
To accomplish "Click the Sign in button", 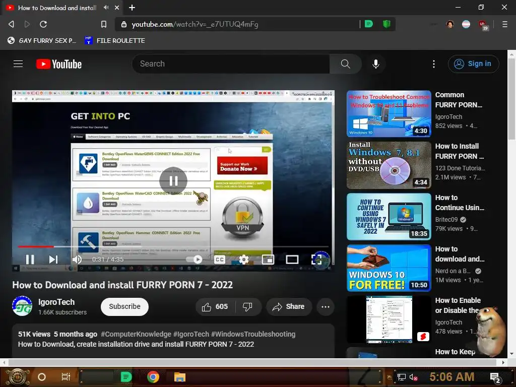I will click(x=473, y=64).
